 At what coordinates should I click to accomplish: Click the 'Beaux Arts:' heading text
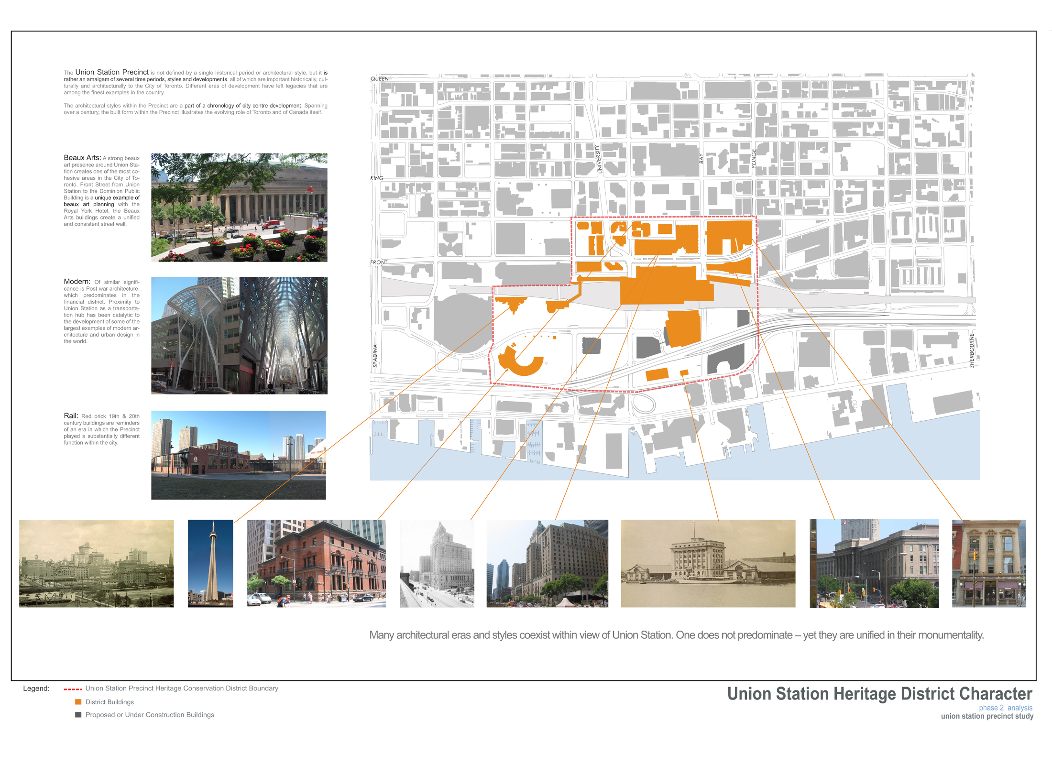click(82, 158)
